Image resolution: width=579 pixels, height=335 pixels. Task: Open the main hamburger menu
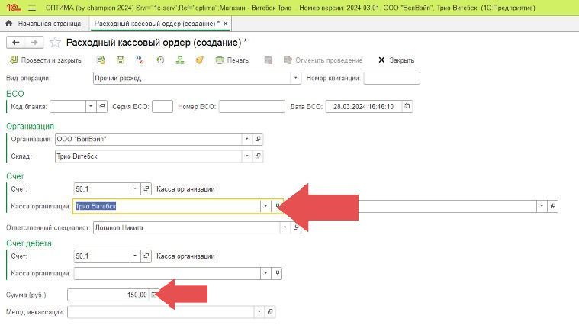31,8
